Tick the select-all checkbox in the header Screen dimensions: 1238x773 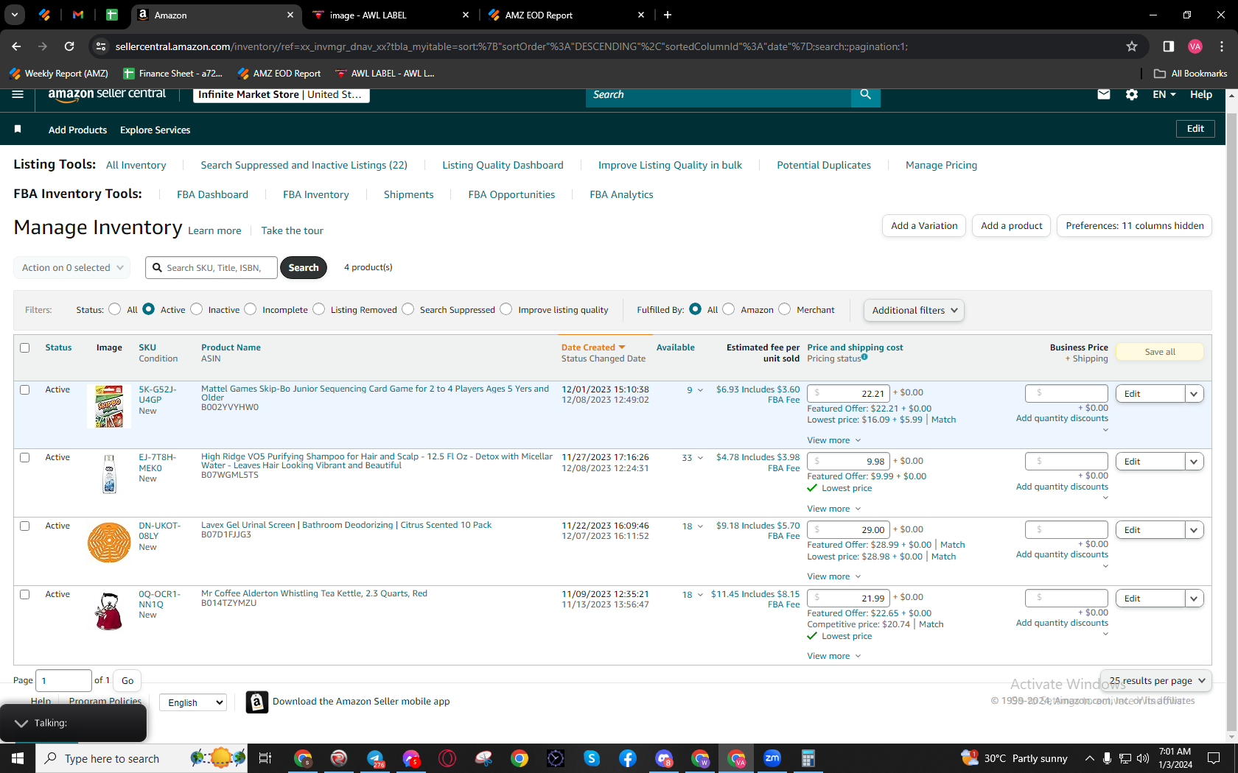coord(25,347)
